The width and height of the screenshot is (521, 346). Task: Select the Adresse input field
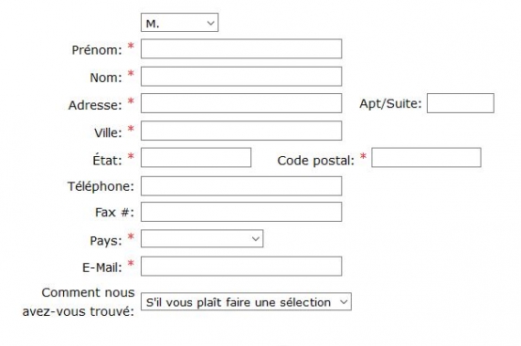click(x=241, y=103)
